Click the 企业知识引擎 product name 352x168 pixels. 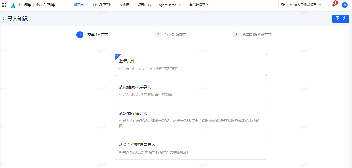pyautogui.click(x=45, y=5)
